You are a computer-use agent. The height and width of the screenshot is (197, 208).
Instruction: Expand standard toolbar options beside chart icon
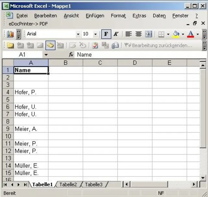19,34
